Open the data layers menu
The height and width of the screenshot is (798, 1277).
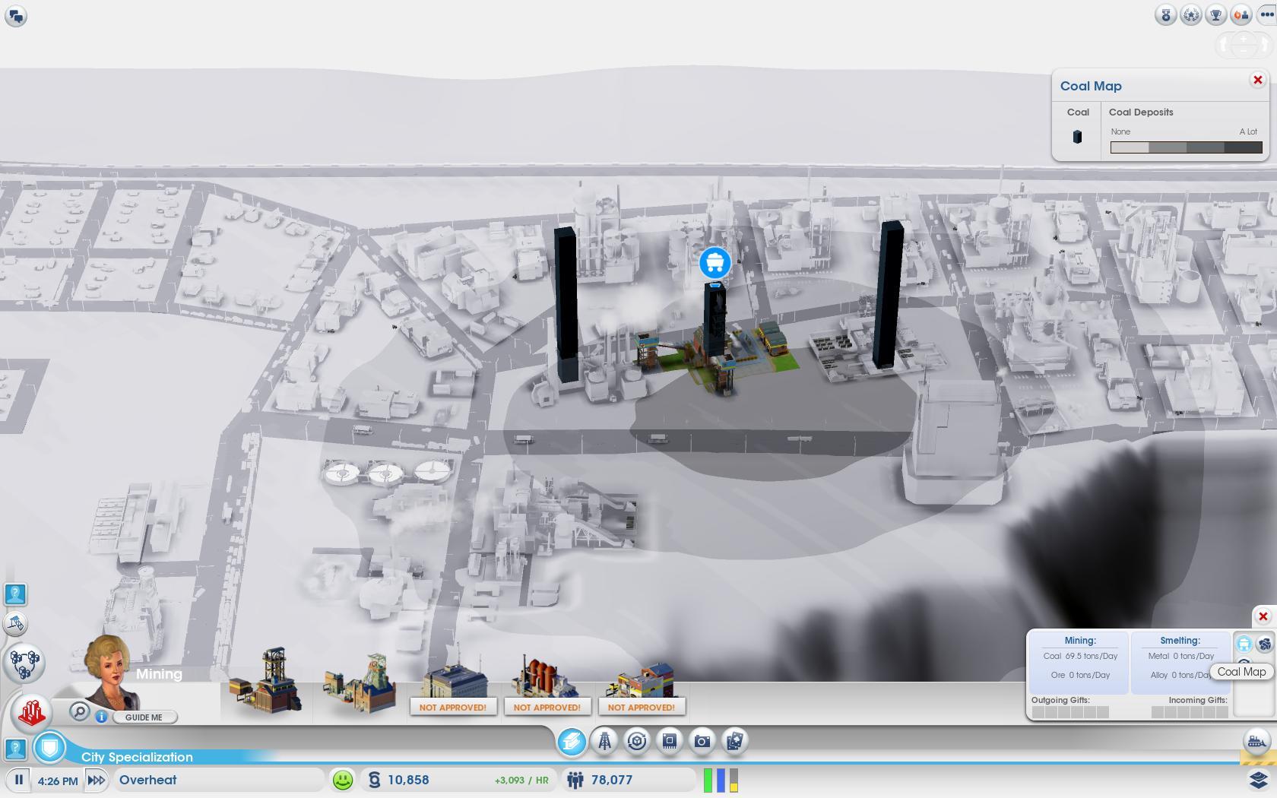point(1258,780)
